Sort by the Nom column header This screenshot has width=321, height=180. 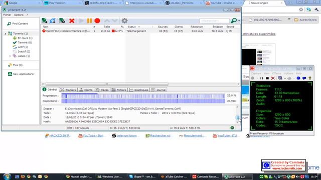(x=46, y=26)
